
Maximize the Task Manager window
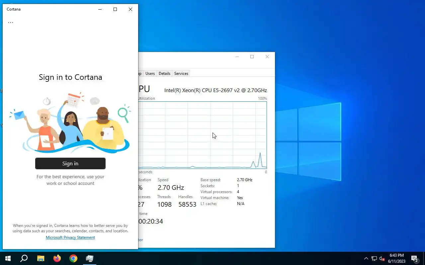[252, 57]
